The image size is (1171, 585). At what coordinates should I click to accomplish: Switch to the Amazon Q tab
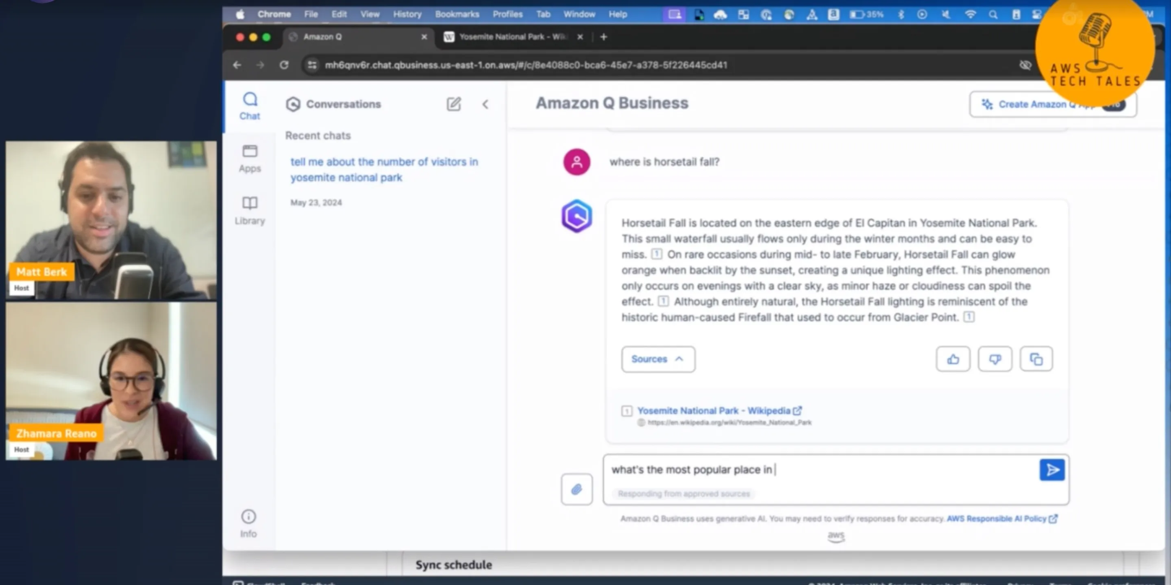pos(358,37)
